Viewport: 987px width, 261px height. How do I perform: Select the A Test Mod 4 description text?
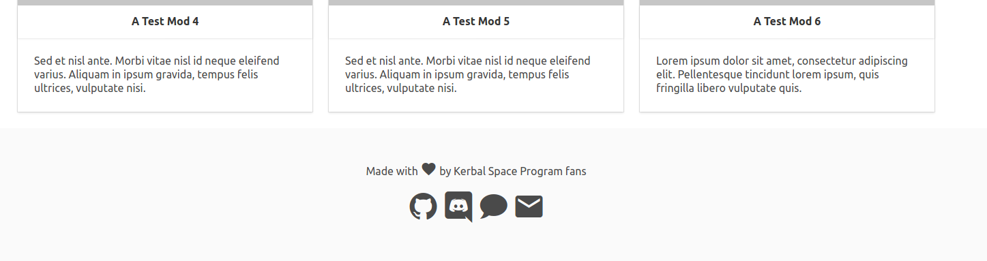157,74
